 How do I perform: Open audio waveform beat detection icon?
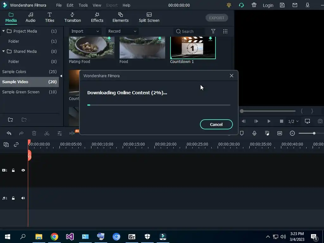[x=72, y=133]
